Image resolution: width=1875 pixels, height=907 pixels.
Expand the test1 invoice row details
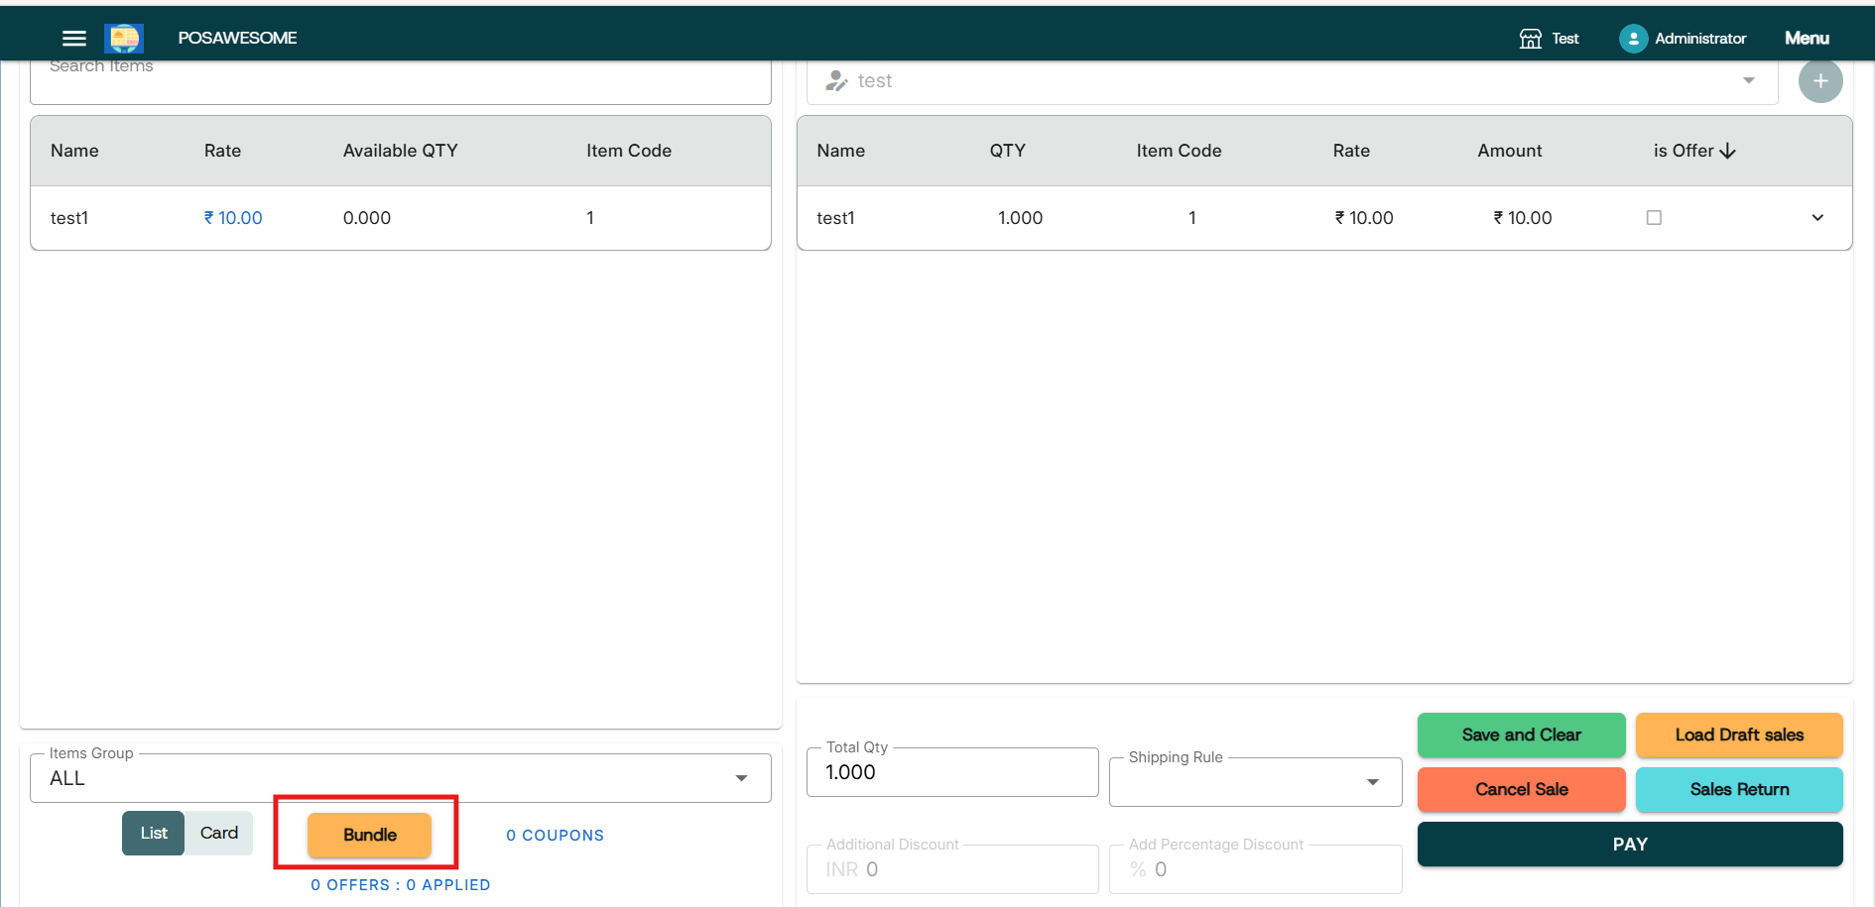pyautogui.click(x=1817, y=218)
